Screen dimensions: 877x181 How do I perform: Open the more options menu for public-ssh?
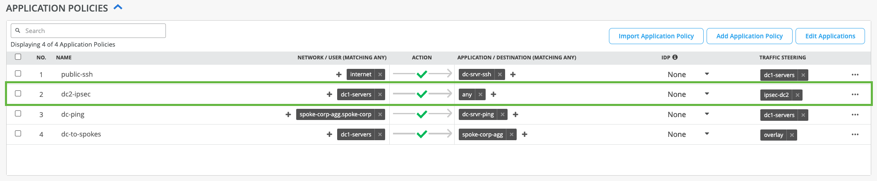855,75
